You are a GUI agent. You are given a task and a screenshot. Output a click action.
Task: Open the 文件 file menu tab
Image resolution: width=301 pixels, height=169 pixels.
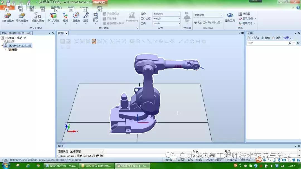point(7,8)
